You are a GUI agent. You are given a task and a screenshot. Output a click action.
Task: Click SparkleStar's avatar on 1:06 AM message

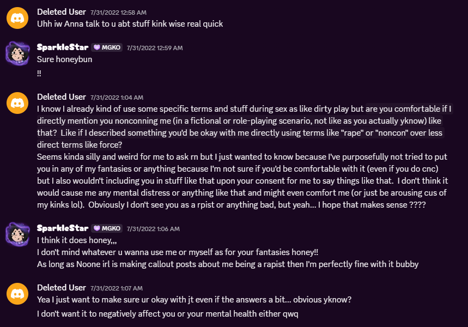pyautogui.click(x=17, y=234)
